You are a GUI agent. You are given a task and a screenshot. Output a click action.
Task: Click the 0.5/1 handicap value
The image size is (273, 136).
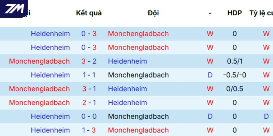[234, 62]
